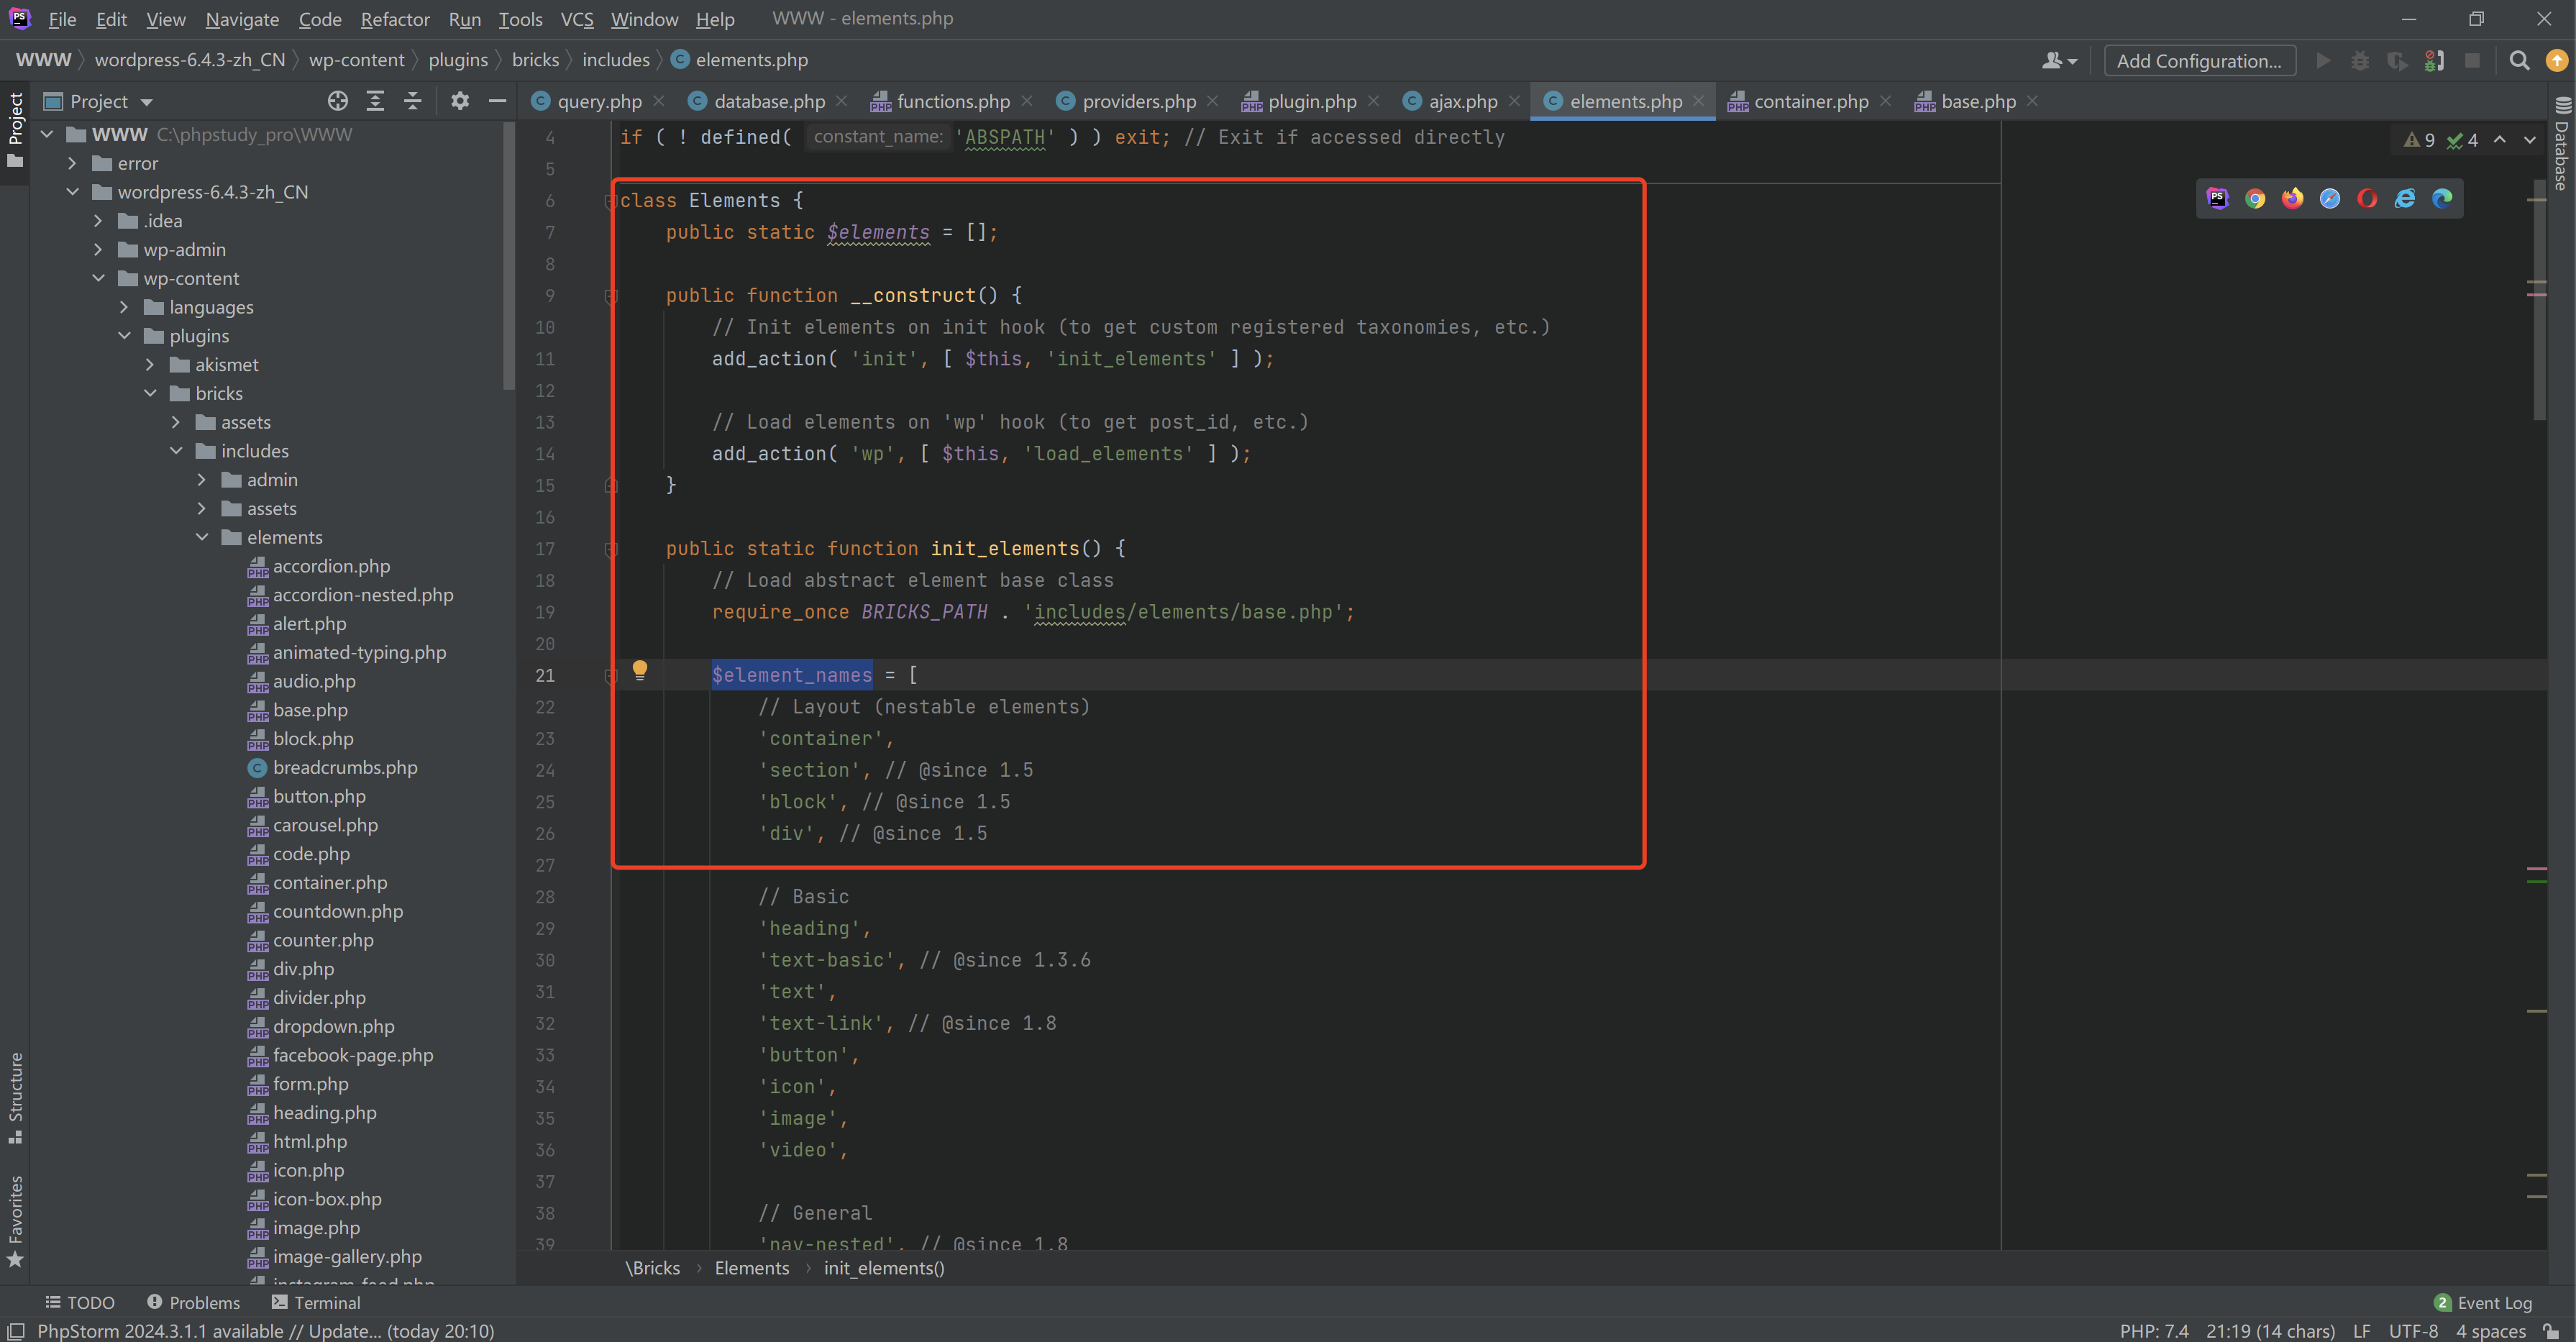This screenshot has height=1342, width=2576.
Task: Click the LF line separator widget
Action: 2361,1331
